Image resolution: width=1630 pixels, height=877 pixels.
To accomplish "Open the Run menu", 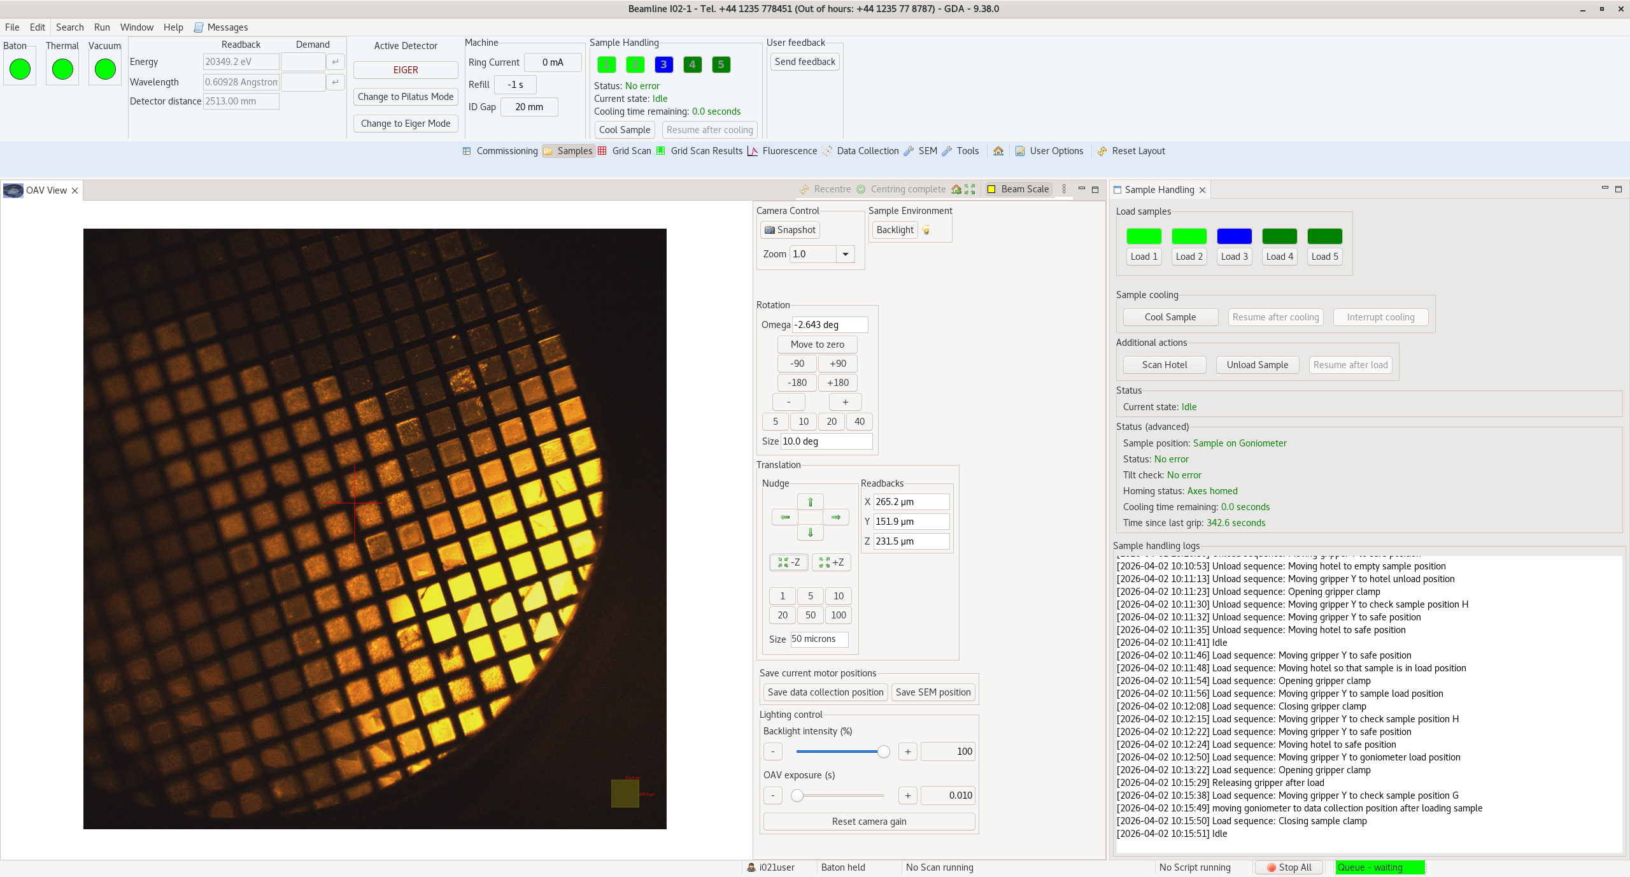I will [102, 27].
